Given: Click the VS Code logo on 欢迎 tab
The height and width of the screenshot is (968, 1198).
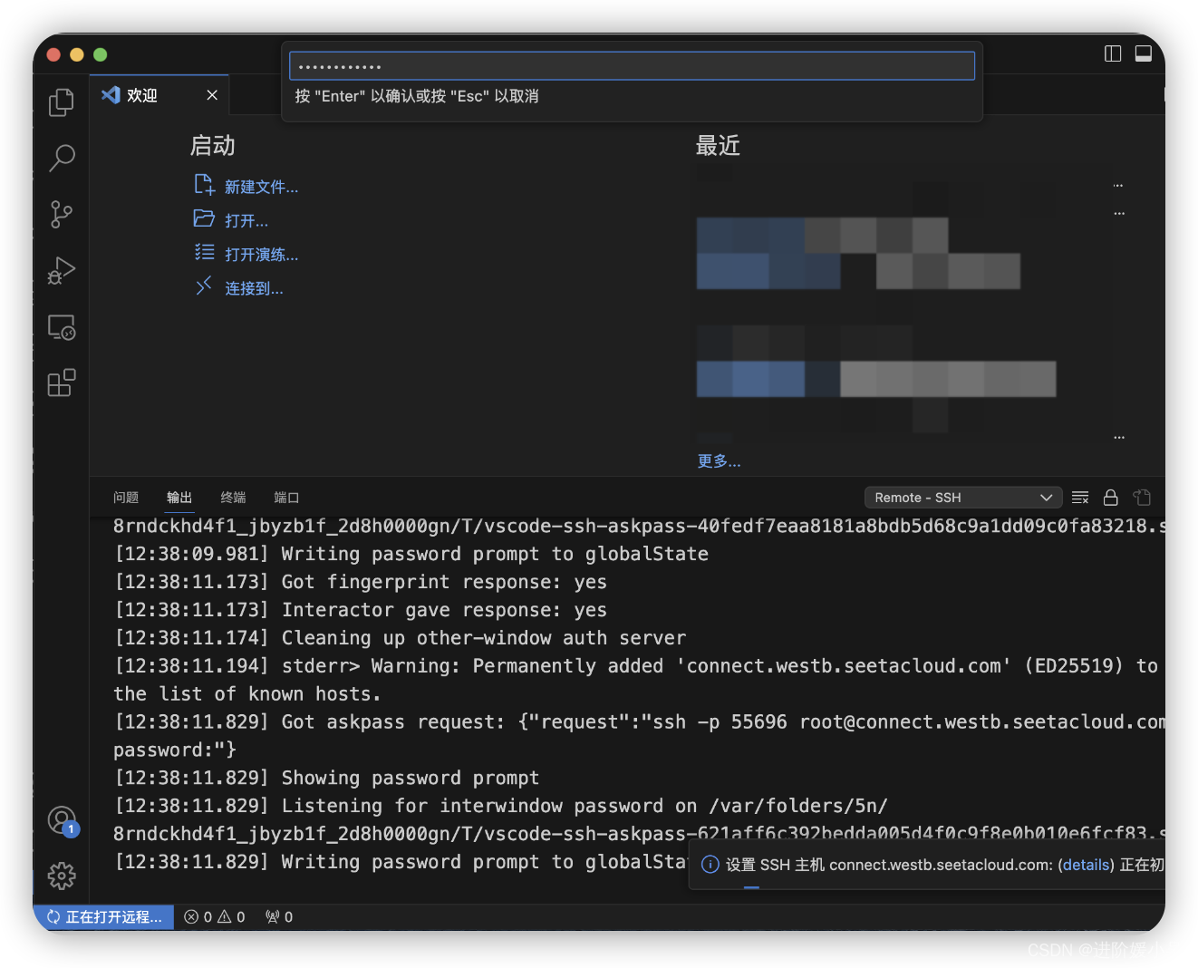Looking at the screenshot, I should [111, 95].
